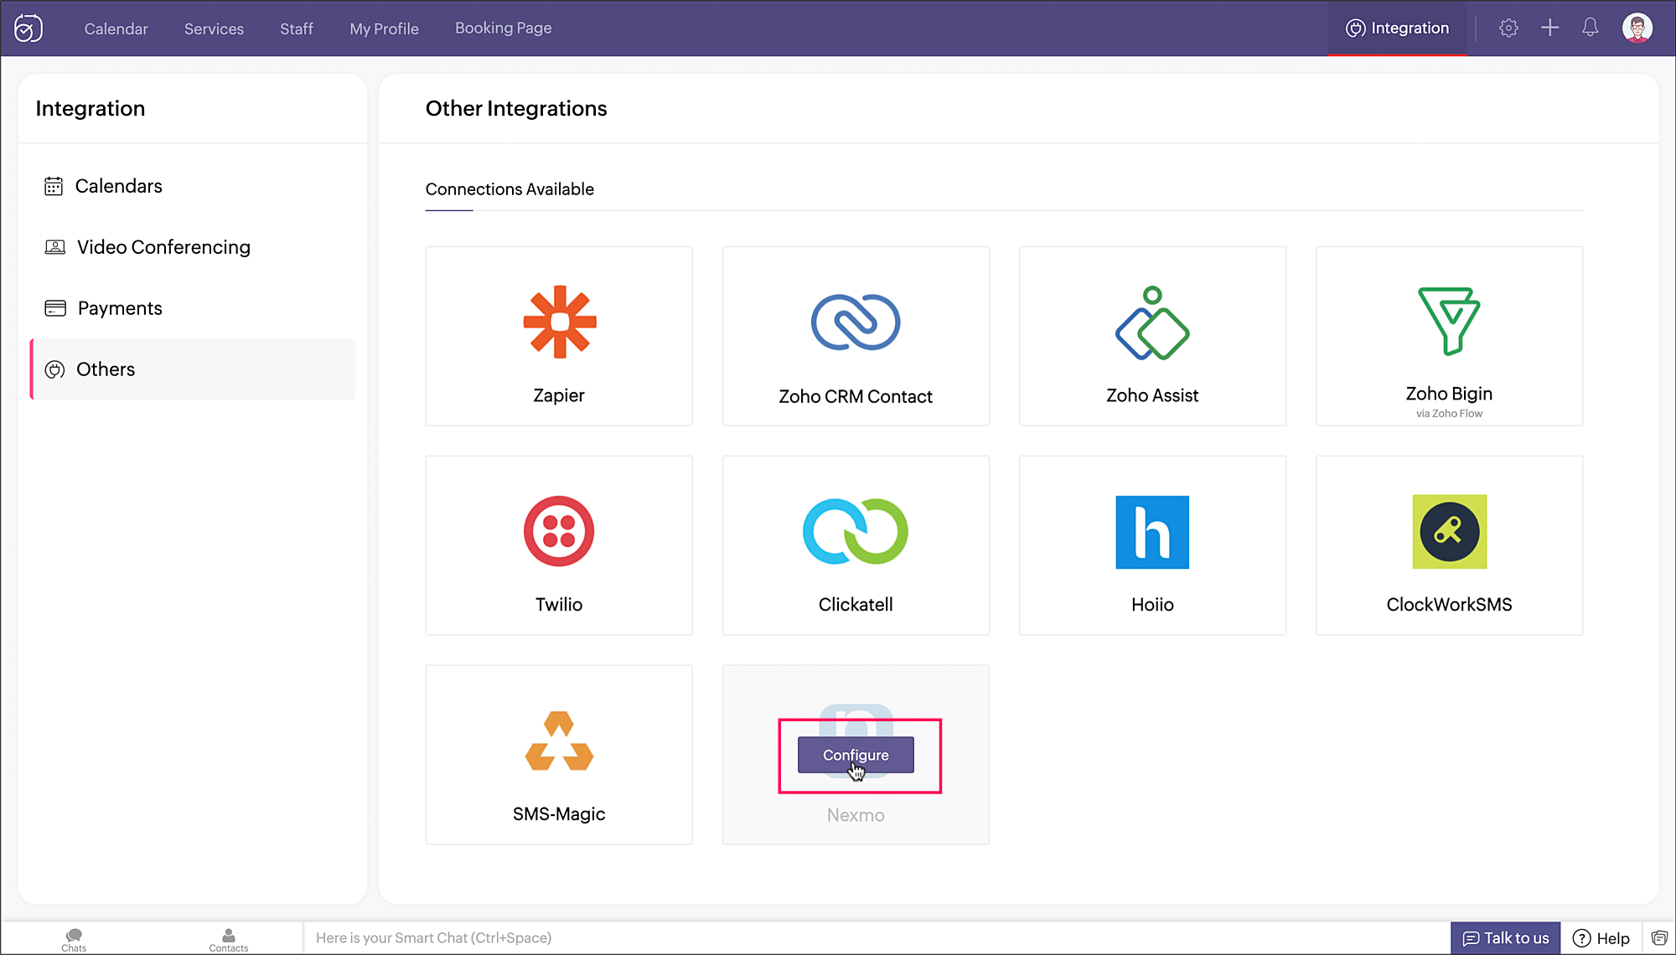Screen dimensions: 1676x955
Task: Click the Twilio red circle logo
Action: (x=559, y=531)
